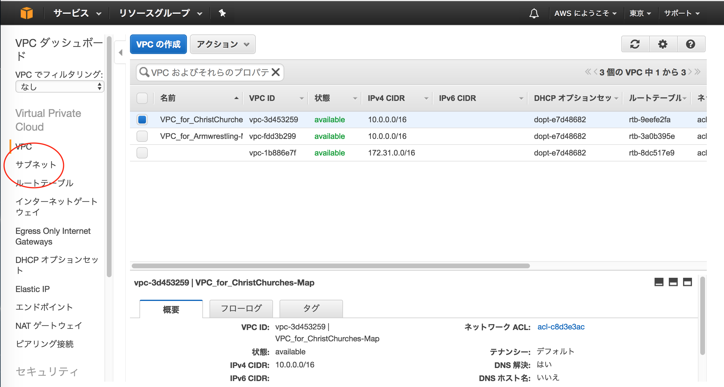
Task: Click the VPC search input field
Action: (x=210, y=72)
